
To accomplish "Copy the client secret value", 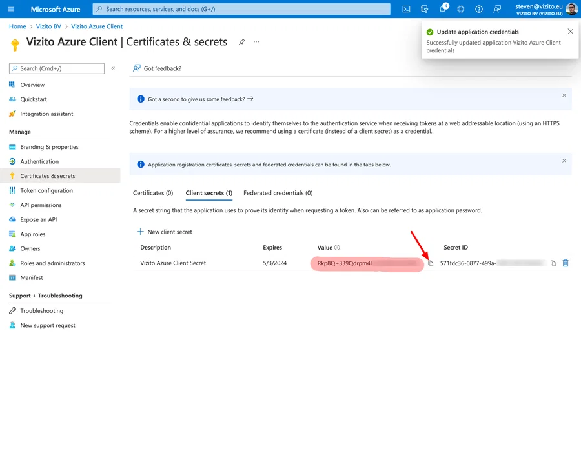I will pyautogui.click(x=431, y=263).
